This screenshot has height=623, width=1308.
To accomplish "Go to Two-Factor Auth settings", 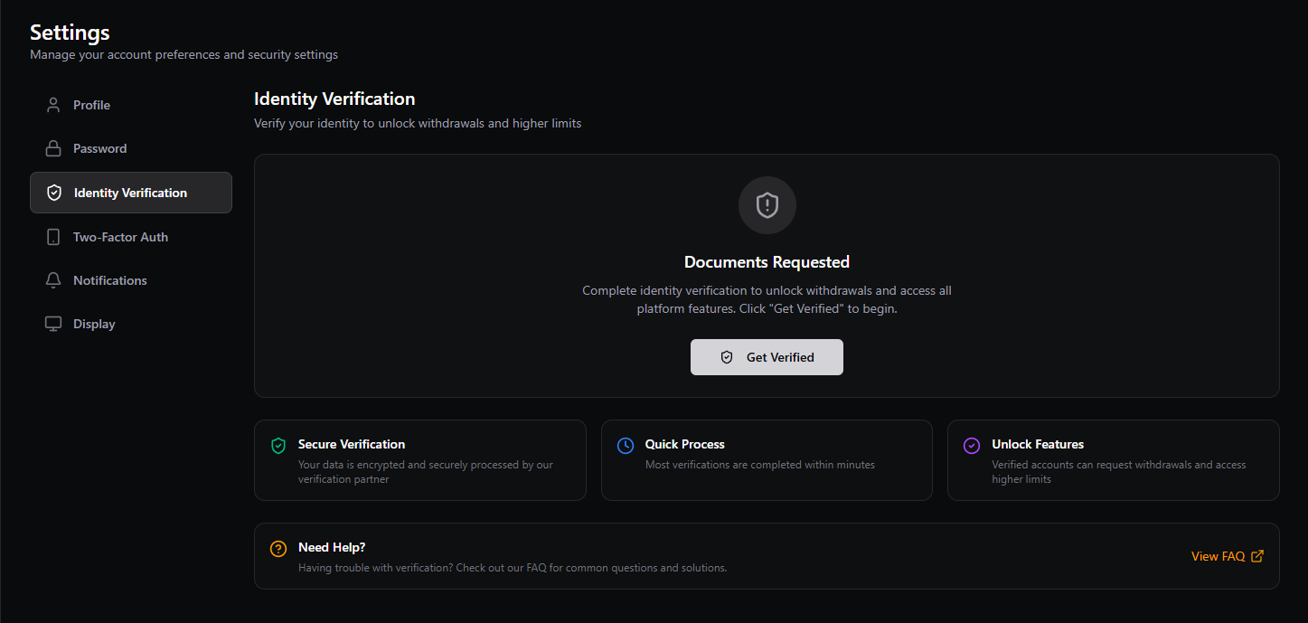I will 131,237.
